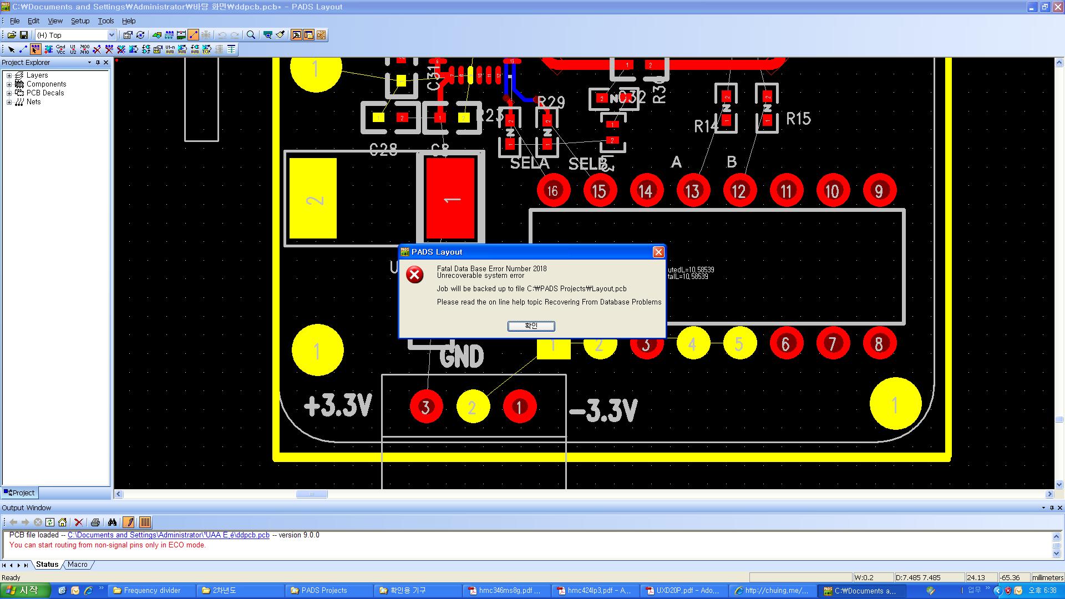Click the Open file folder icon
The image size is (1065, 599).
click(11, 35)
